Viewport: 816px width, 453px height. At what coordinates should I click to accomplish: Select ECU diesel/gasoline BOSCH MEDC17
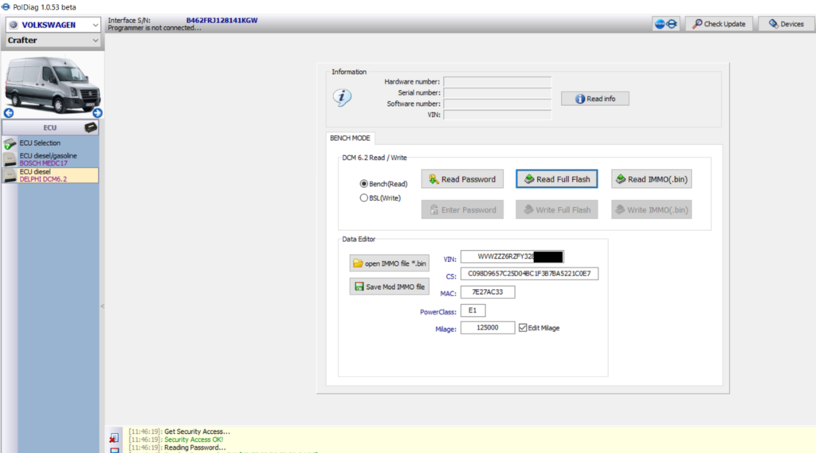50,159
